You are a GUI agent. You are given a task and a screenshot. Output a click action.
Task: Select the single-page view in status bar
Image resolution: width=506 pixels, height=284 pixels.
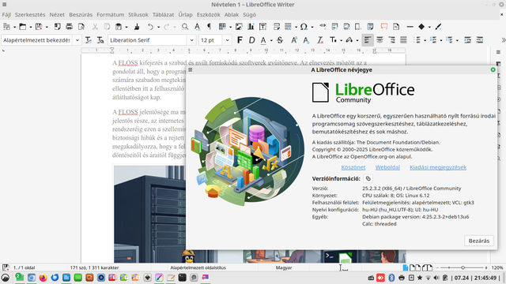pos(406,267)
